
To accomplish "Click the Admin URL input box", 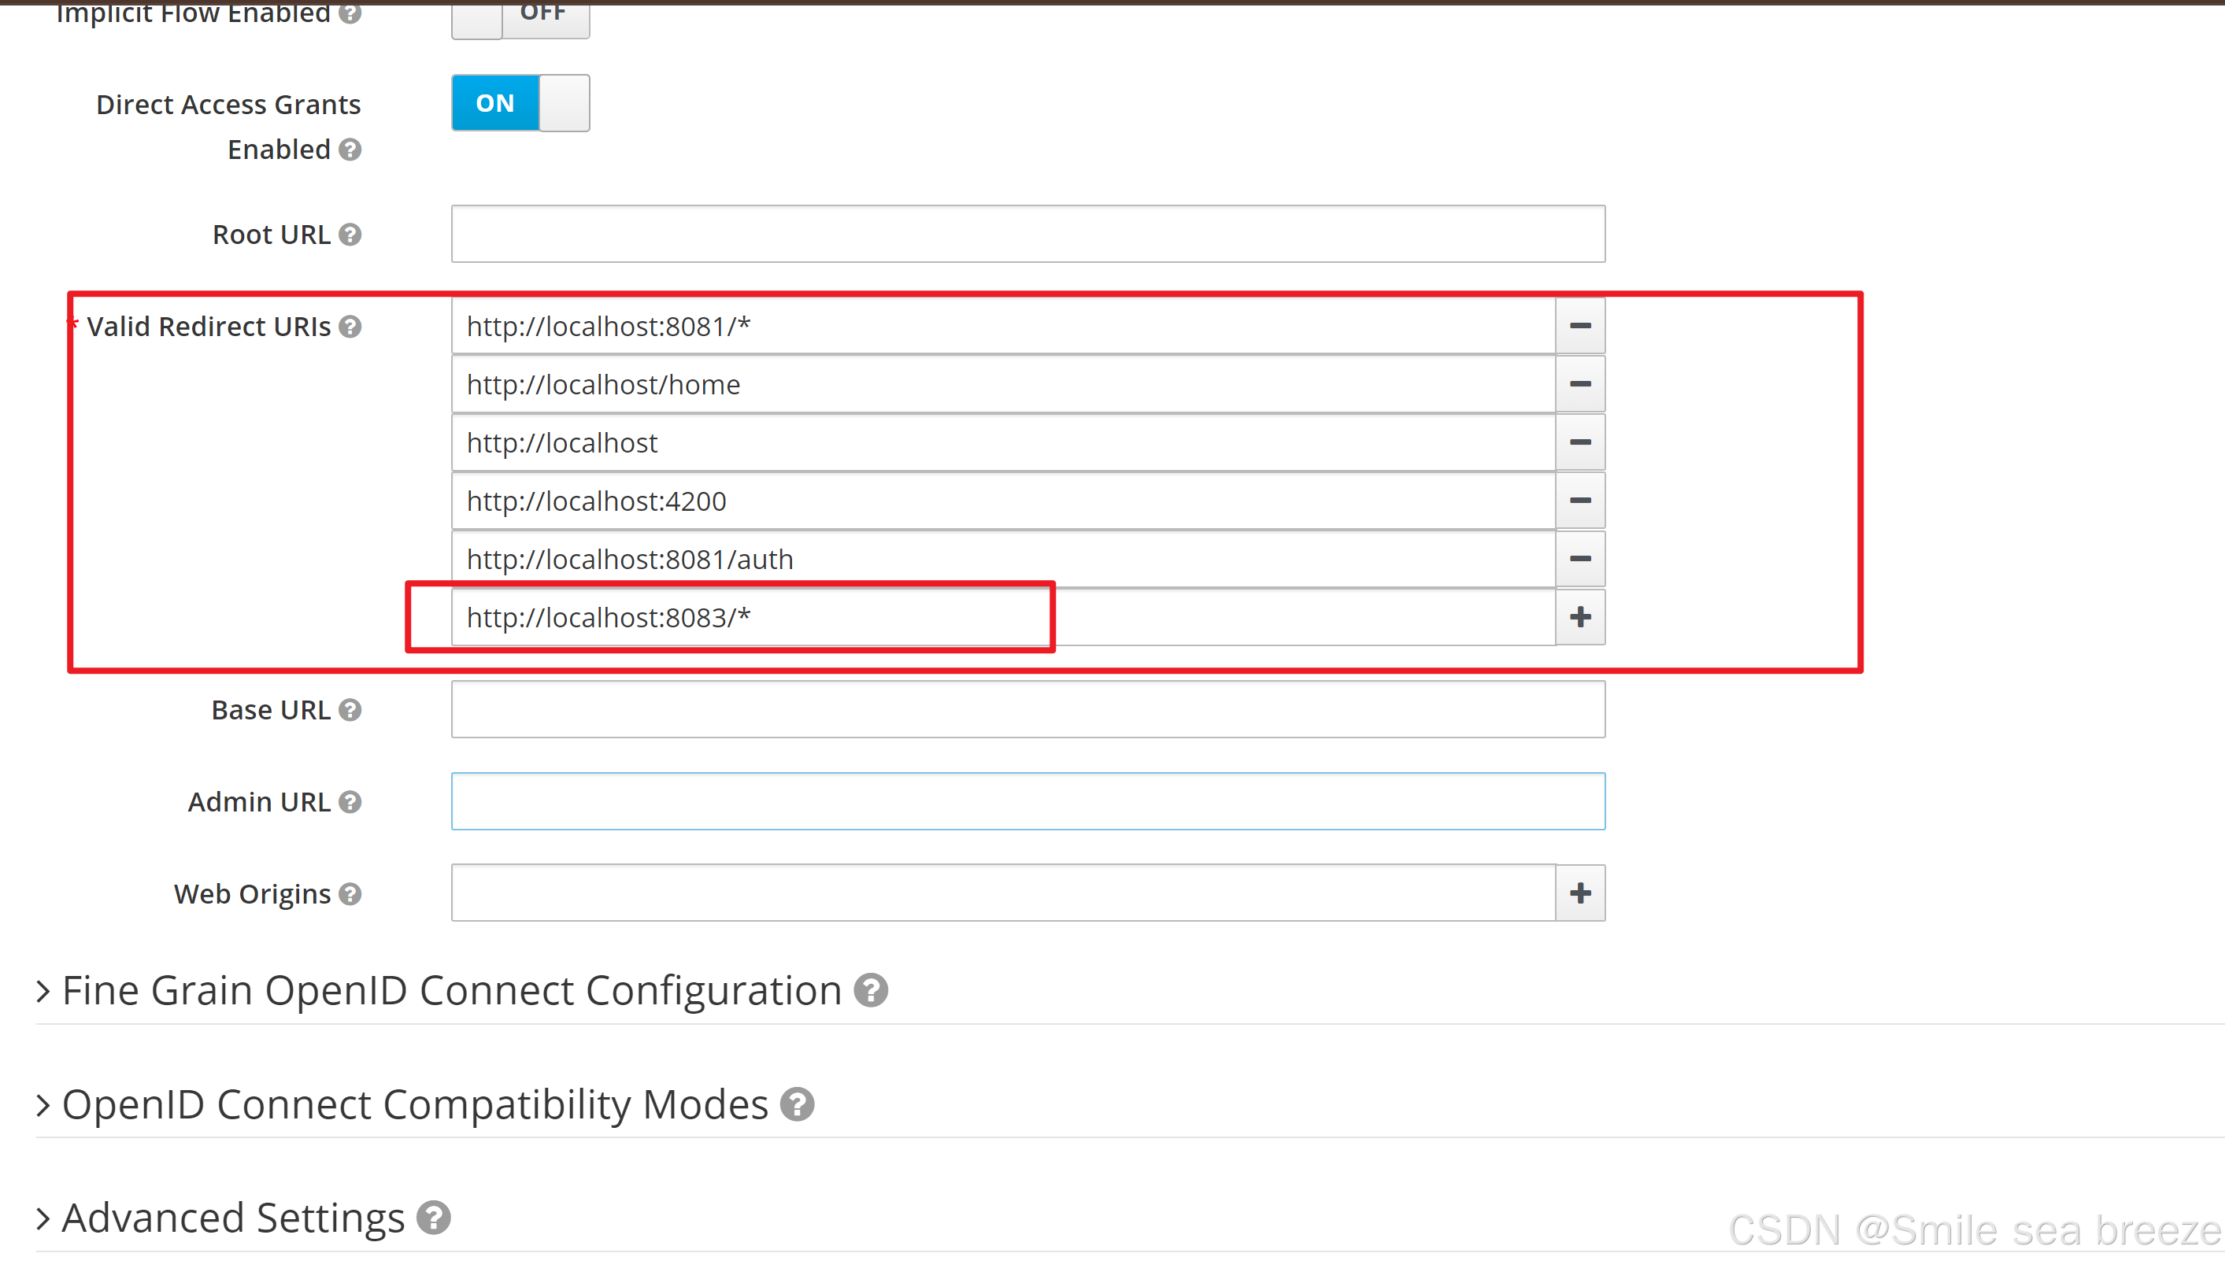I will tap(1027, 801).
